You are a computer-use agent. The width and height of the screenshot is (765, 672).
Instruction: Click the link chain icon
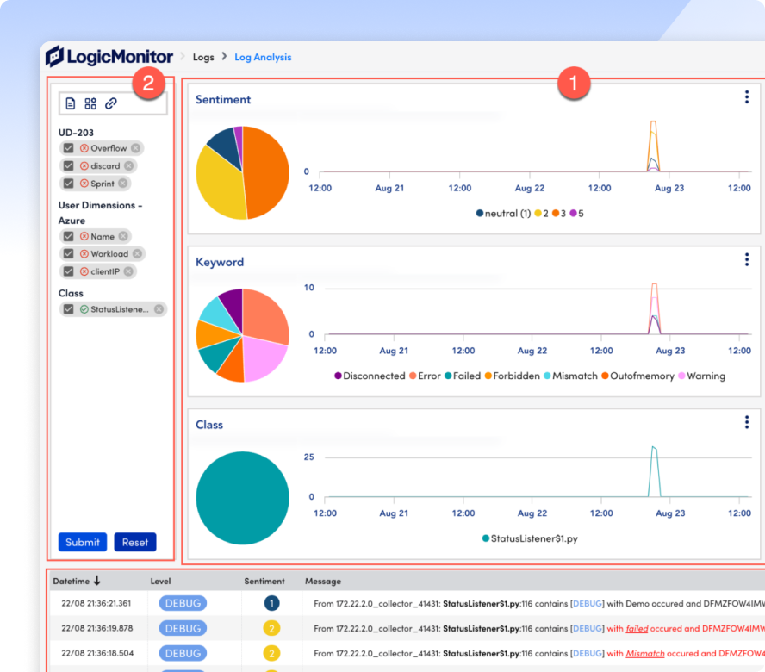111,103
